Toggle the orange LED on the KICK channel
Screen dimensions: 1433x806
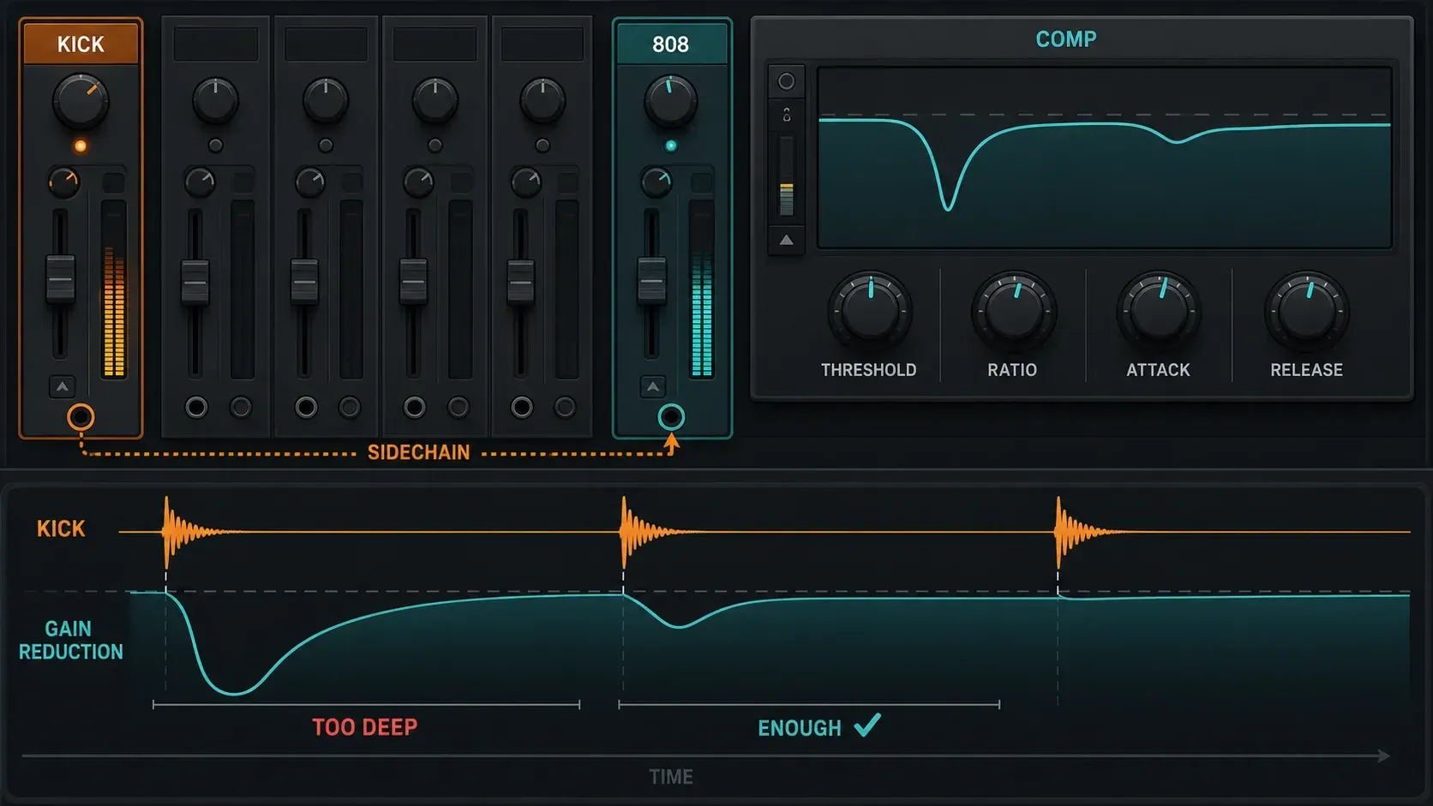click(81, 146)
